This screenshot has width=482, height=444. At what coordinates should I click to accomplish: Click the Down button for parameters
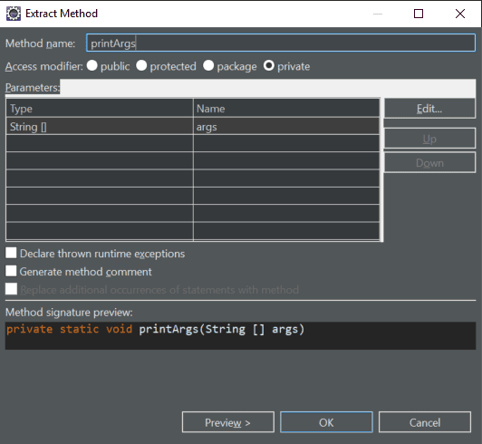coord(429,163)
